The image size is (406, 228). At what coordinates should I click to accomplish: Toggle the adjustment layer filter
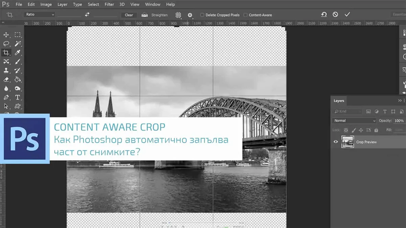(x=377, y=111)
